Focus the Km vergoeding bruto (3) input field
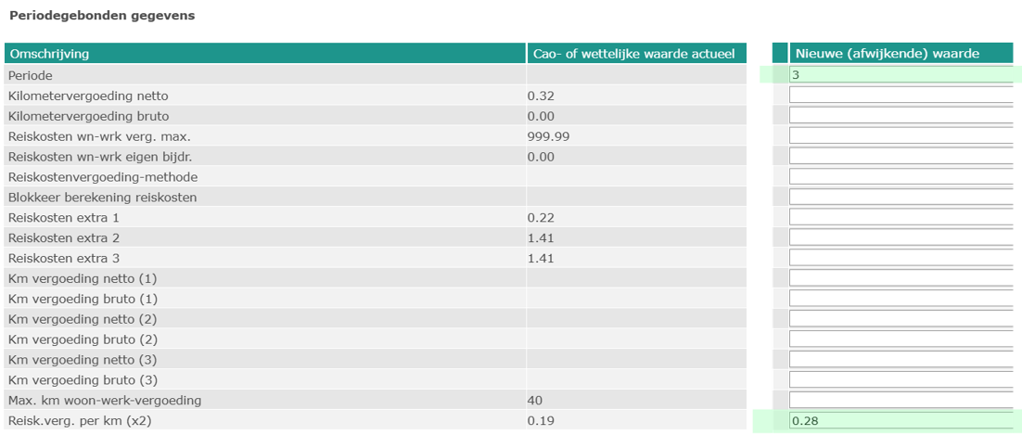The image size is (1022, 448). point(900,380)
